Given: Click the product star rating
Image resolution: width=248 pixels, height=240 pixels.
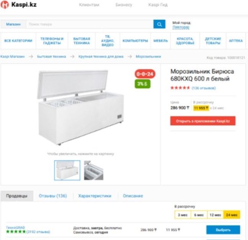Looking at the screenshot, I should [180, 88].
